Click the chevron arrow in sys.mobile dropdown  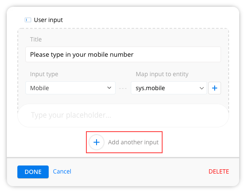click(x=202, y=88)
